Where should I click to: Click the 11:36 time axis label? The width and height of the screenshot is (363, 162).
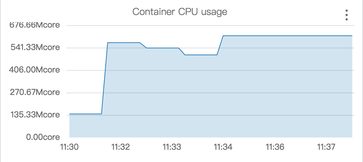[x=275, y=147]
